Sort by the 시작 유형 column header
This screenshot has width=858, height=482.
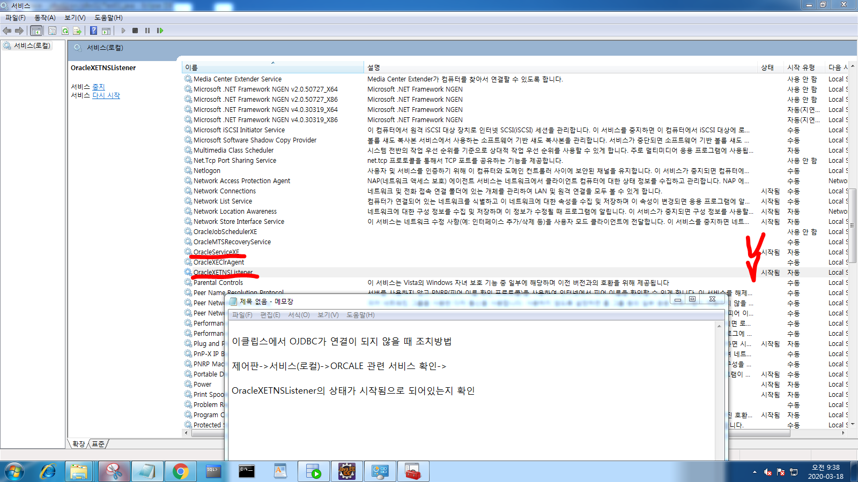point(804,67)
